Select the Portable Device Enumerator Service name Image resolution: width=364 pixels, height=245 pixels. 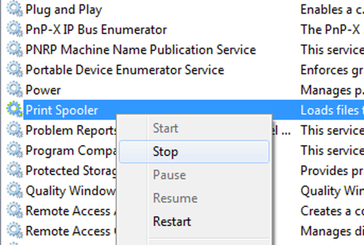[124, 70]
